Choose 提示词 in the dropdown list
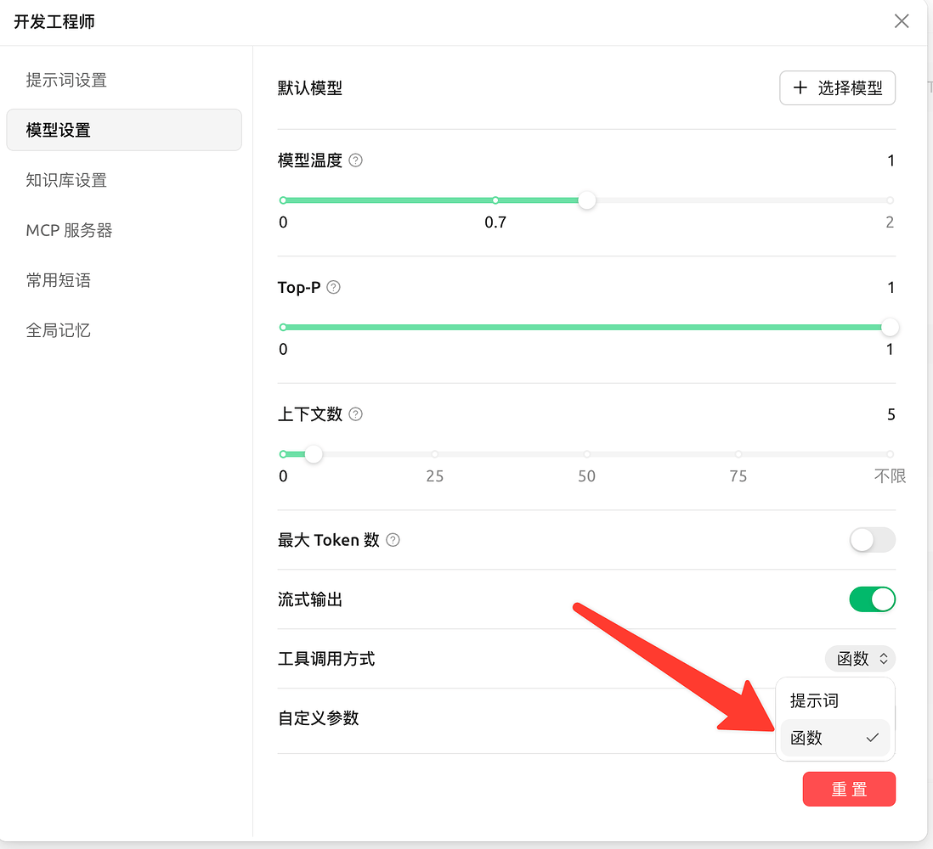 (834, 701)
